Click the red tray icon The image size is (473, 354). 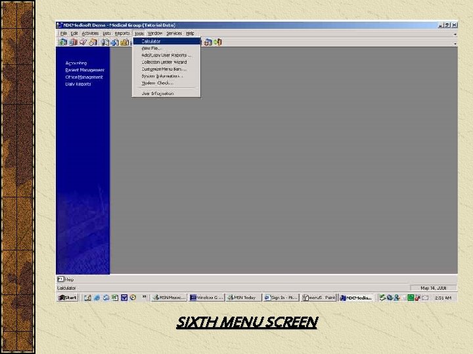click(x=418, y=298)
